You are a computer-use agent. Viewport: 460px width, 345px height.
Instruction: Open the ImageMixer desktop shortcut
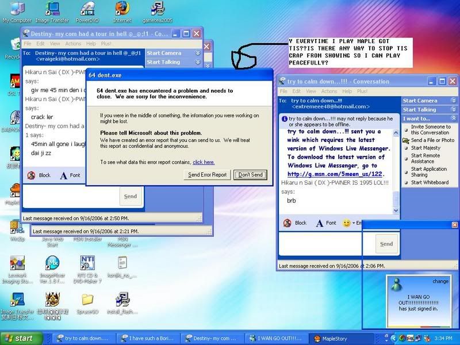[x=53, y=263]
